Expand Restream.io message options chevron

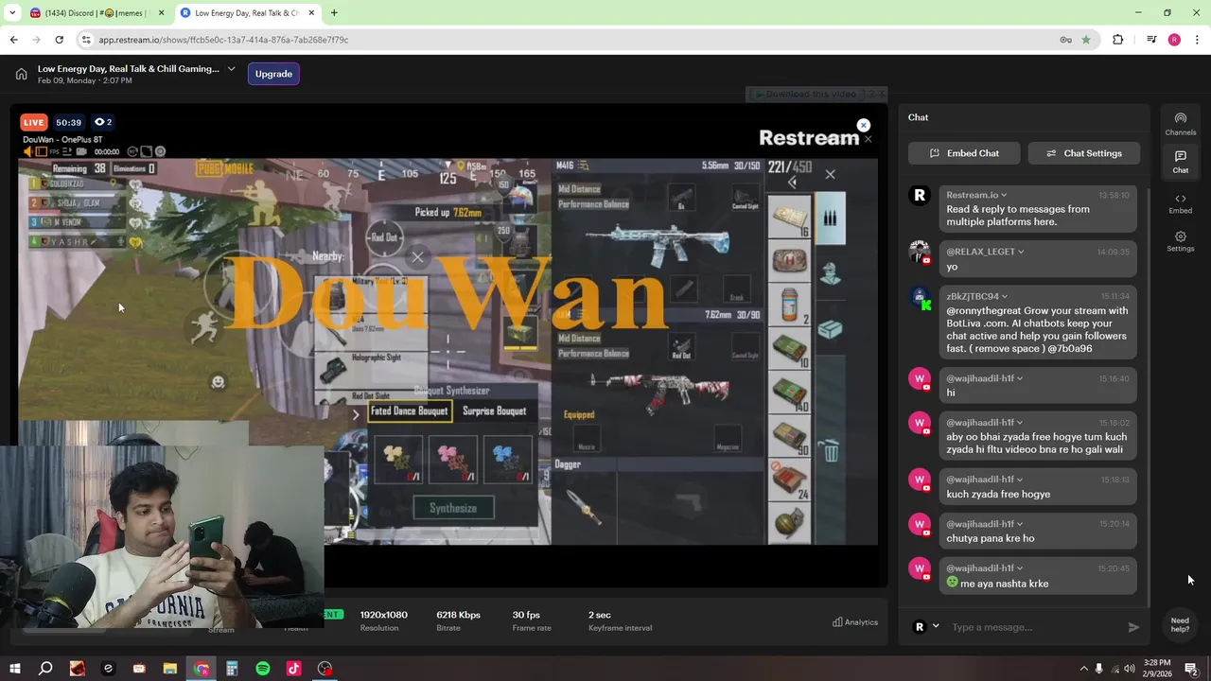[x=1004, y=195]
